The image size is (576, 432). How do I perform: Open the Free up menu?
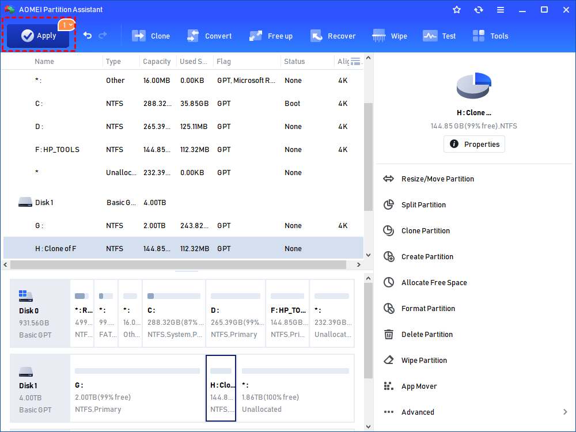[271, 36]
